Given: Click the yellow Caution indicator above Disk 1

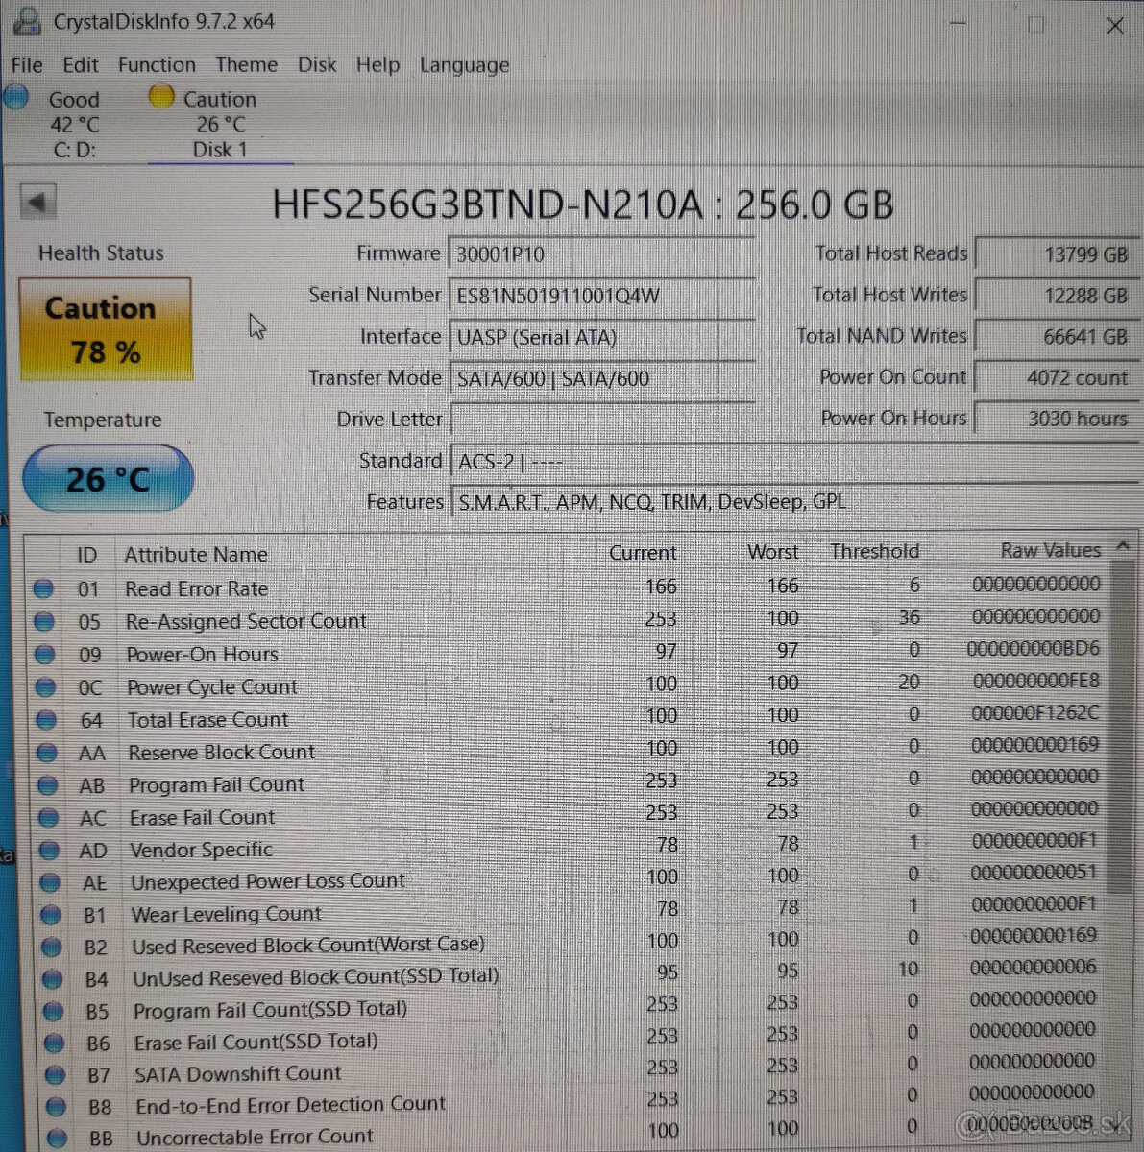Looking at the screenshot, I should 160,96.
